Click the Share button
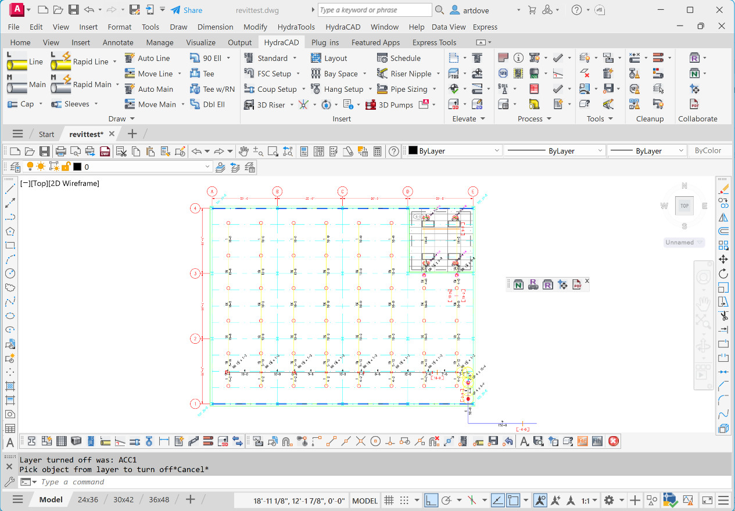735x511 pixels. pyautogui.click(x=187, y=10)
